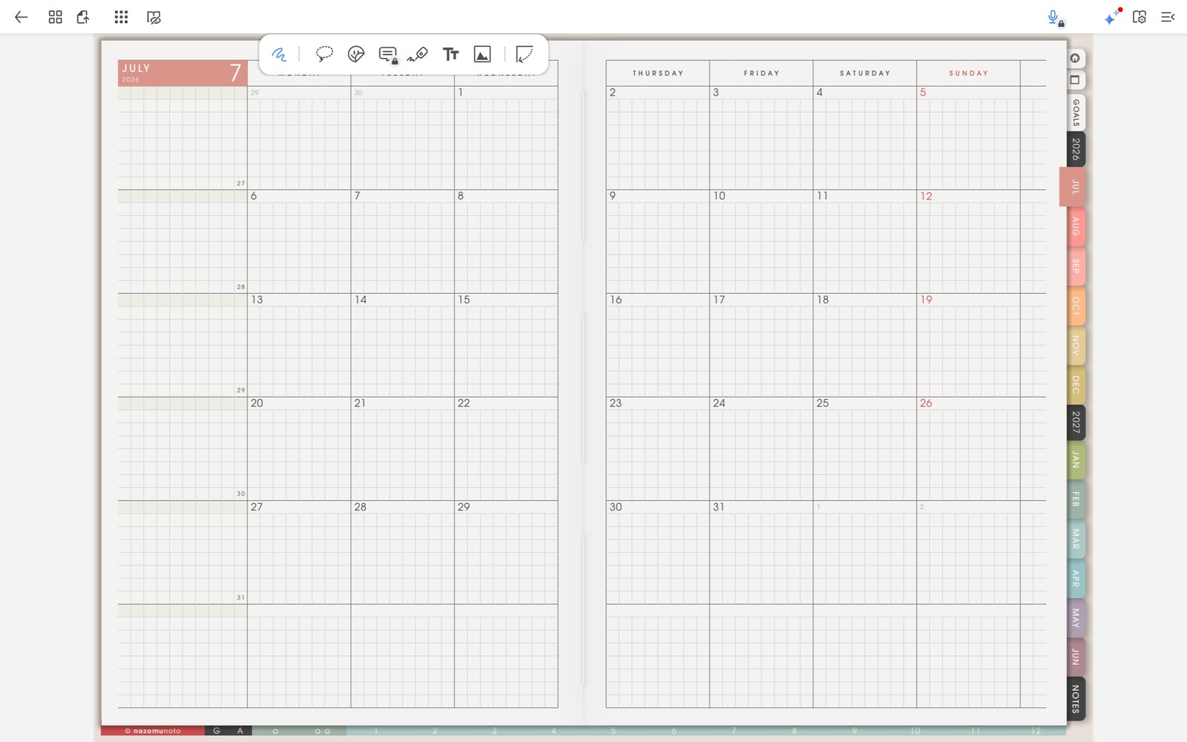This screenshot has width=1187, height=742.
Task: Switch to the JAN month tab
Action: [1076, 460]
